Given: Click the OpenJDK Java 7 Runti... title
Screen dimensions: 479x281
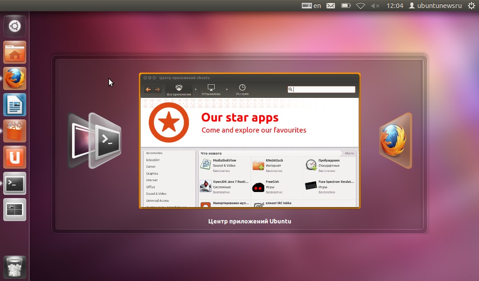Looking at the screenshot, I should (231, 182).
